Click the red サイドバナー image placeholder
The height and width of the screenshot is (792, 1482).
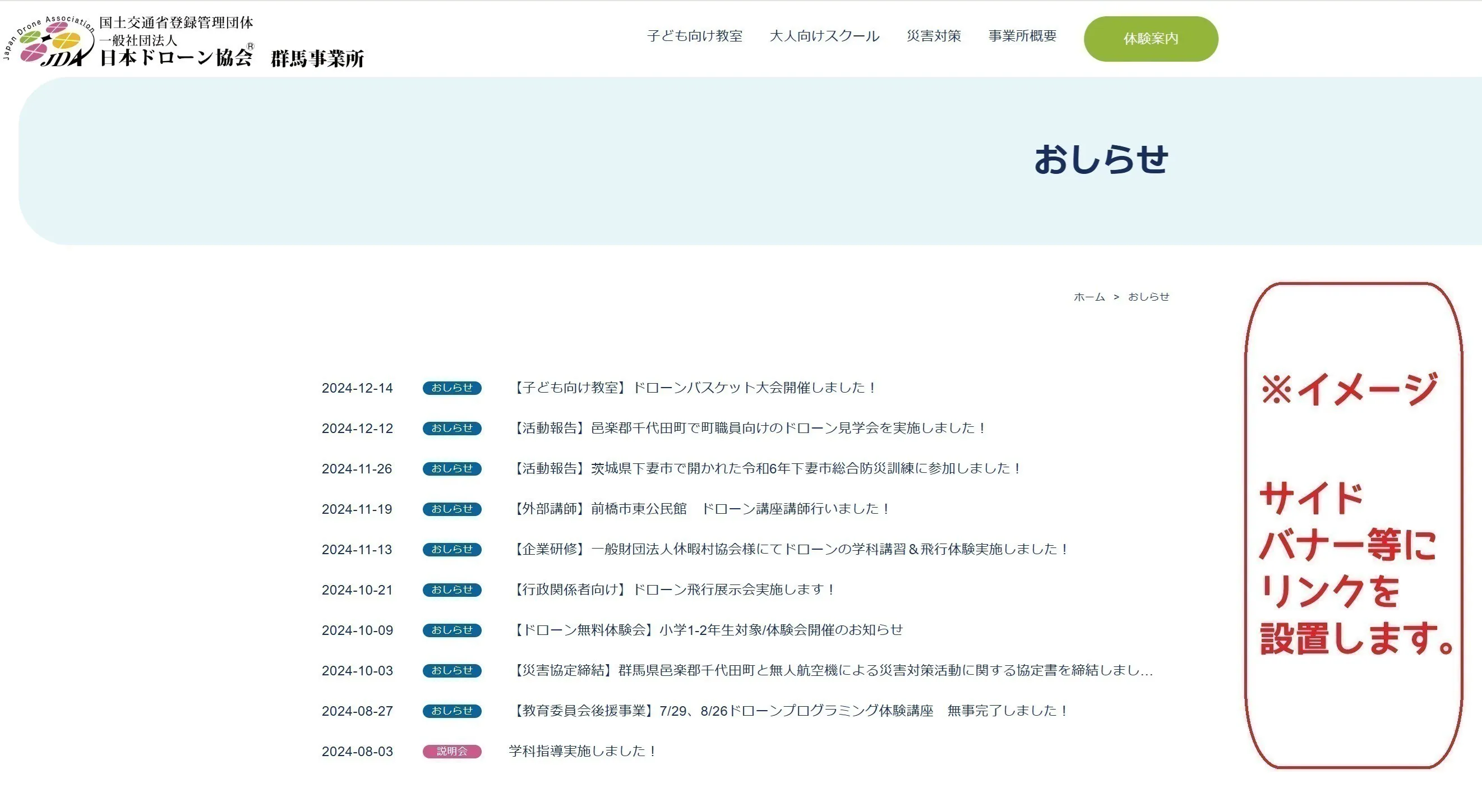point(1353,525)
